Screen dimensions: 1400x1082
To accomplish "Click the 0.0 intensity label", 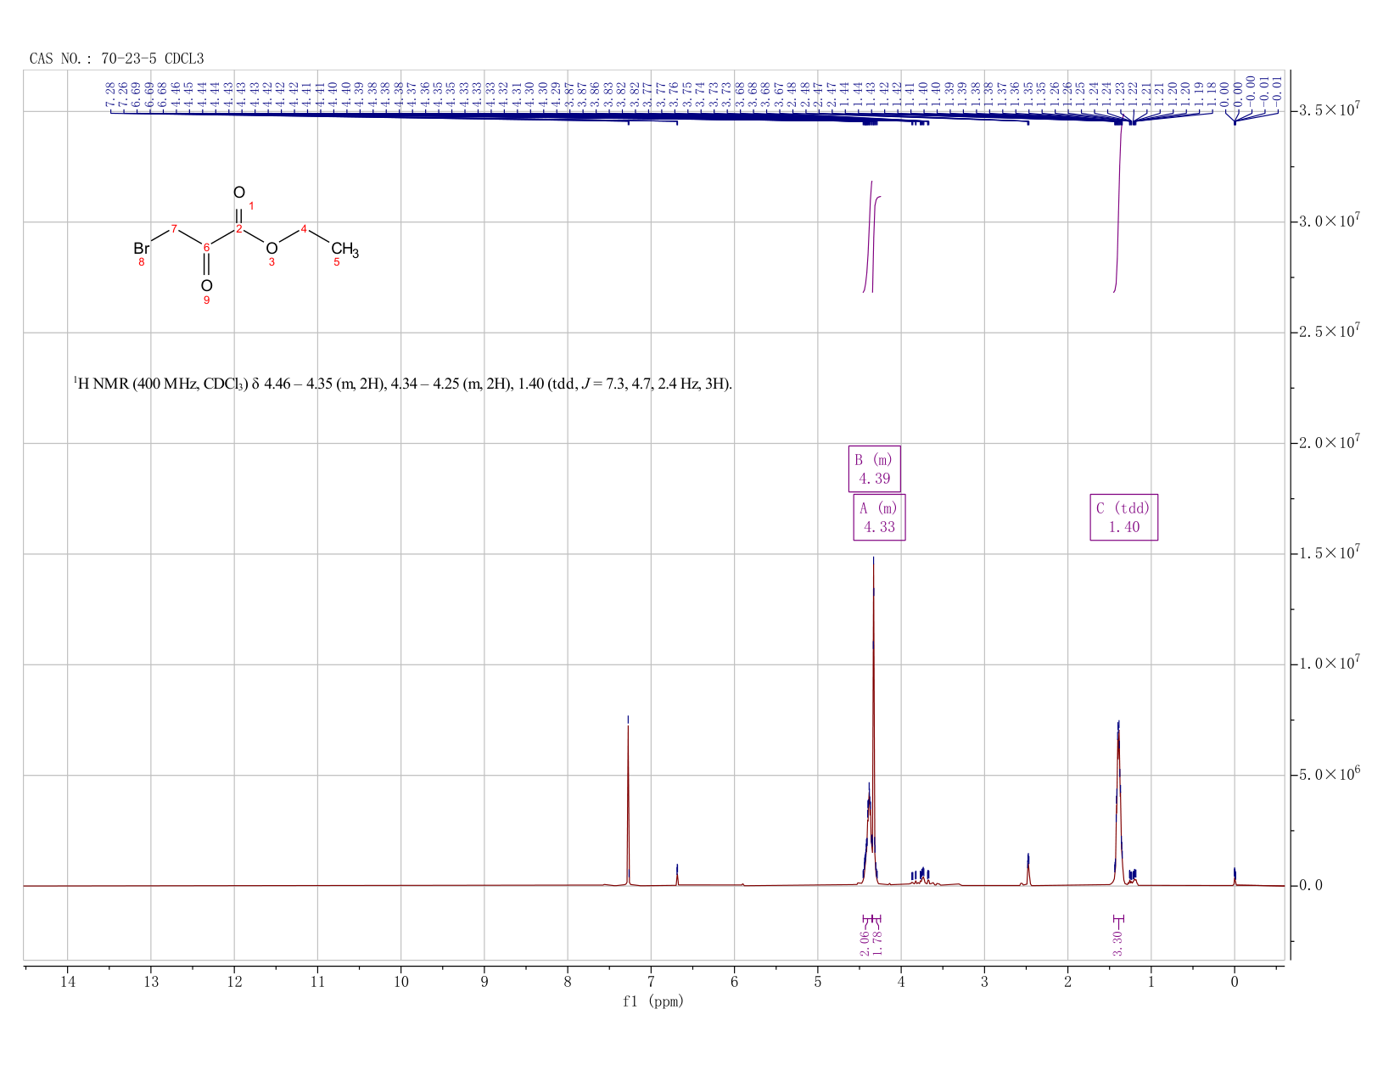I will [1311, 886].
